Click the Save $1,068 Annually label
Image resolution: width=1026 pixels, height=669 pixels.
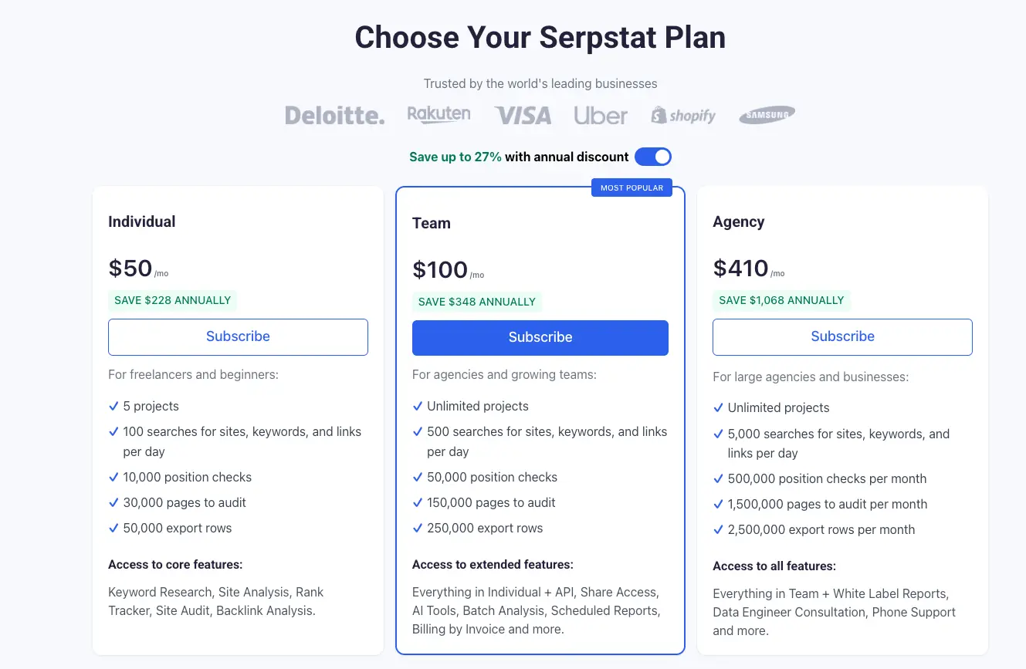[x=781, y=300]
